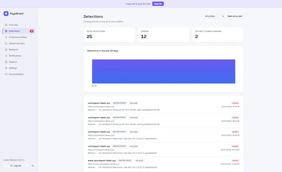The width and height of the screenshot is (282, 172).
Task: Open the Protection profiles page
Action: 19,37
